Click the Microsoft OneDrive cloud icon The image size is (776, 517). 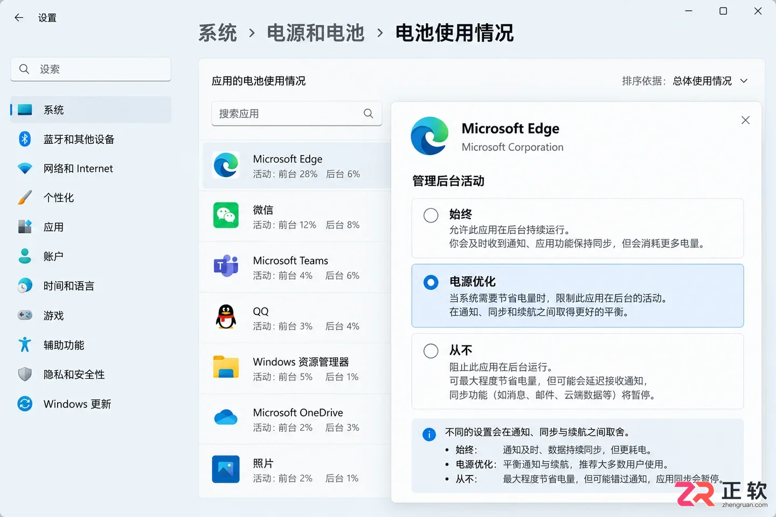pyautogui.click(x=226, y=418)
